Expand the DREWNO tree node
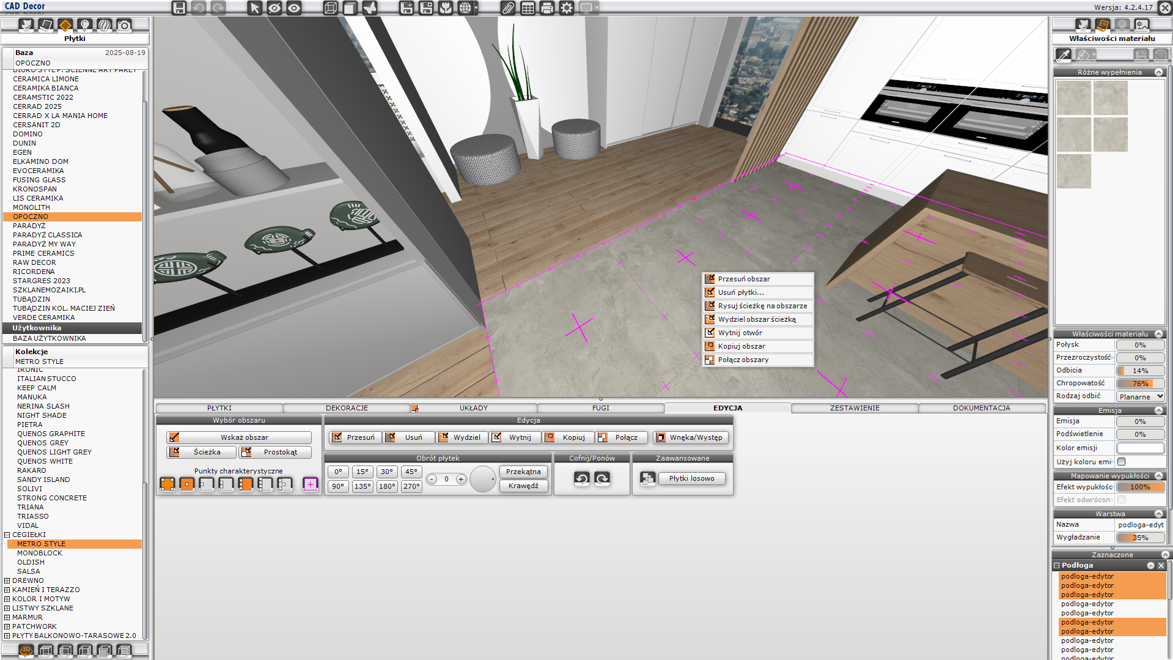Screen dimensions: 1173x660 pyautogui.click(x=7, y=580)
